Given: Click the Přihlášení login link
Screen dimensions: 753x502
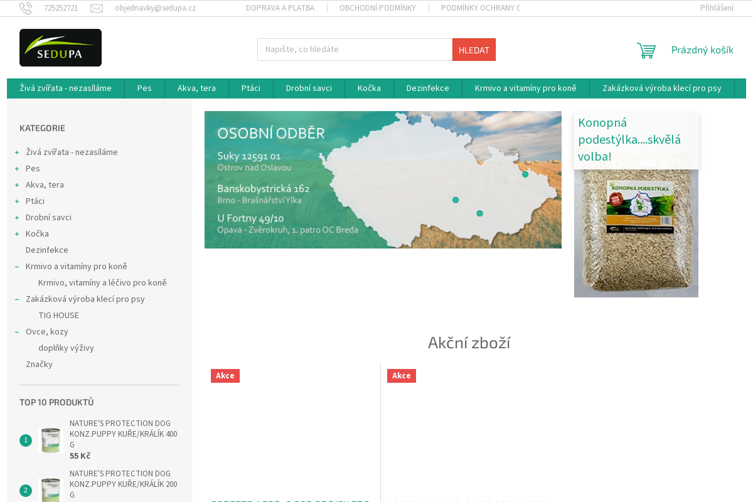Looking at the screenshot, I should point(716,8).
